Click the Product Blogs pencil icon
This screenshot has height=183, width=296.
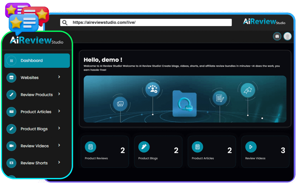11,129
